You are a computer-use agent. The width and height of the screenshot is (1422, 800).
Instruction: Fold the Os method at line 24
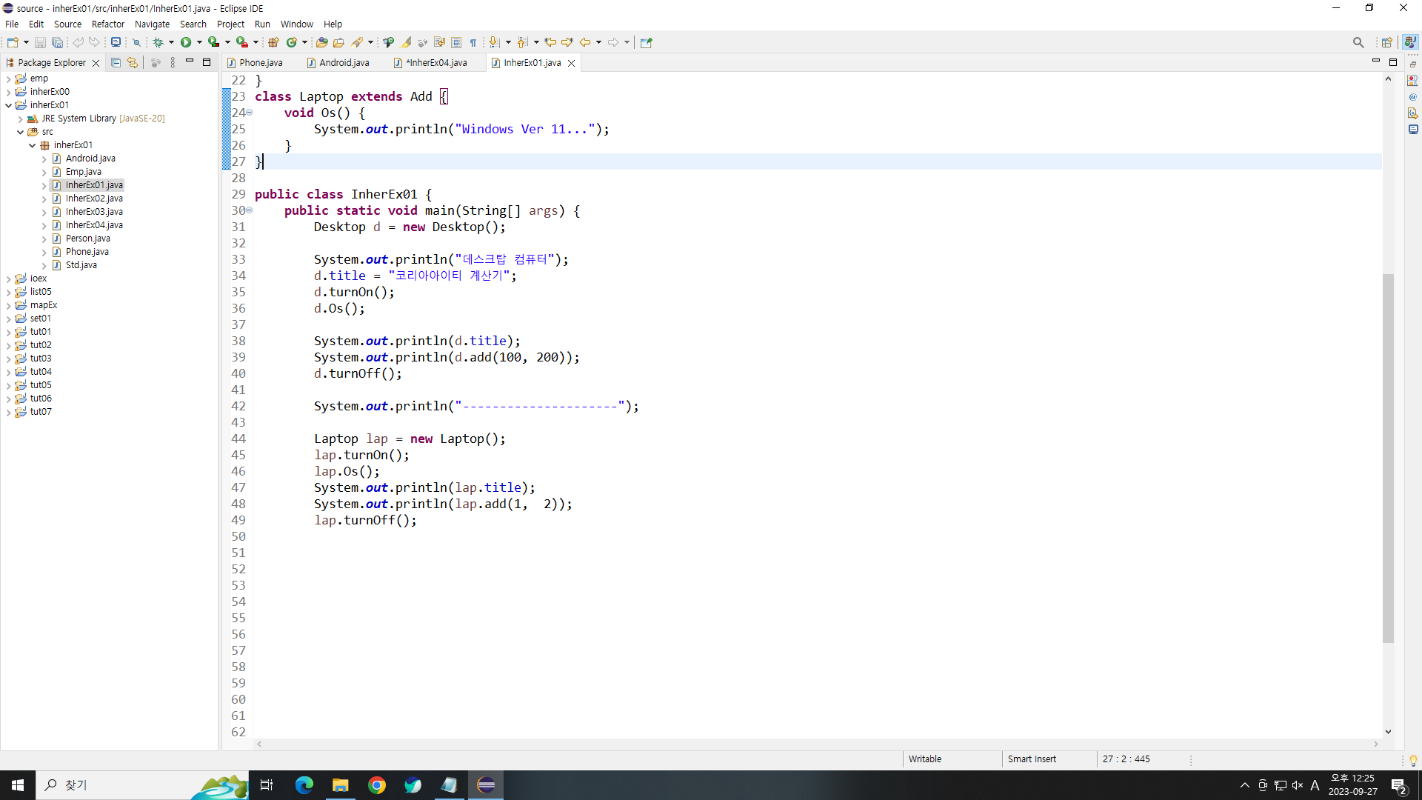250,113
